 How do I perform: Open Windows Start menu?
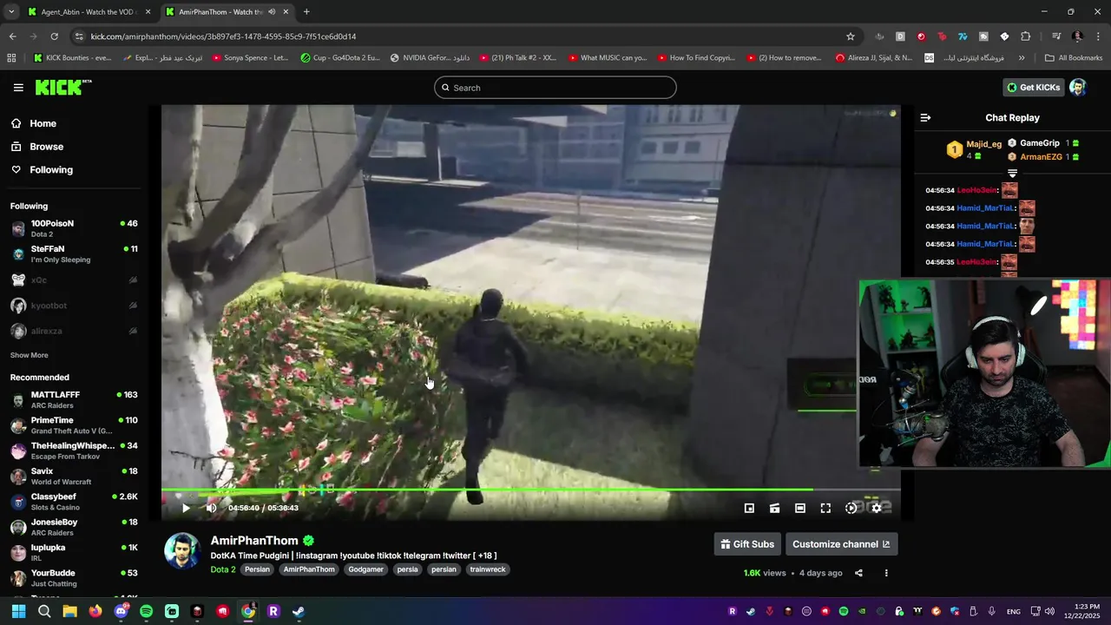[x=18, y=611]
